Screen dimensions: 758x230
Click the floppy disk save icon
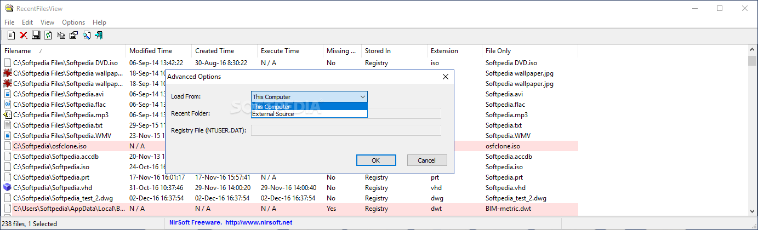coord(36,36)
